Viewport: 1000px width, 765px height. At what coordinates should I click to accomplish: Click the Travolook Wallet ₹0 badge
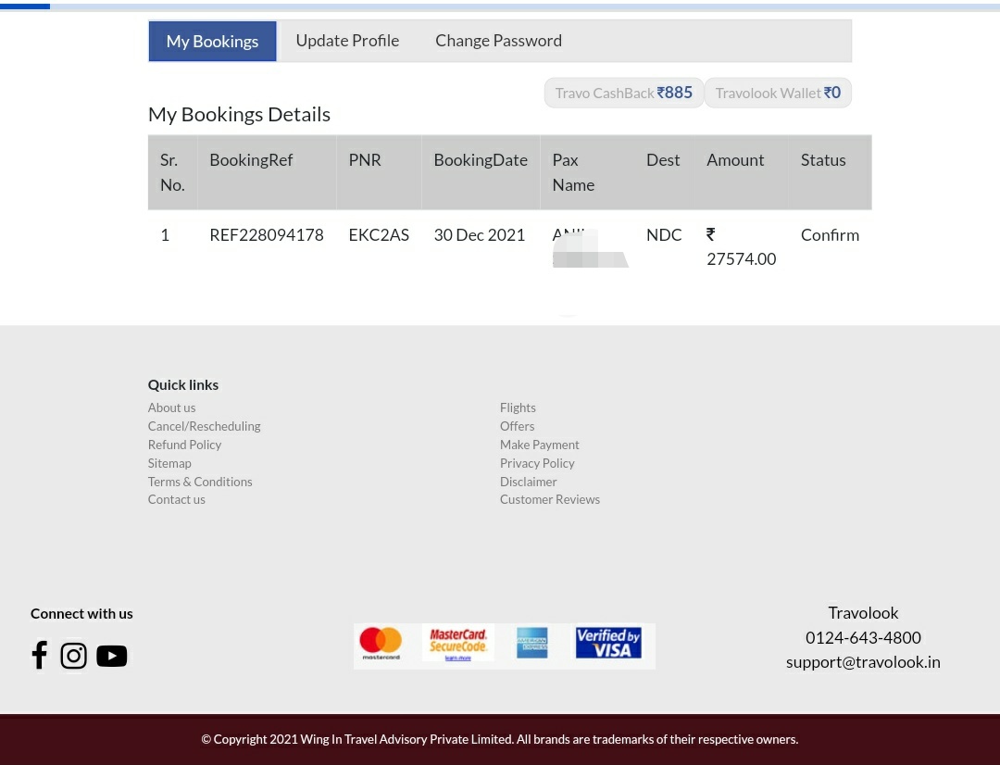(x=778, y=93)
